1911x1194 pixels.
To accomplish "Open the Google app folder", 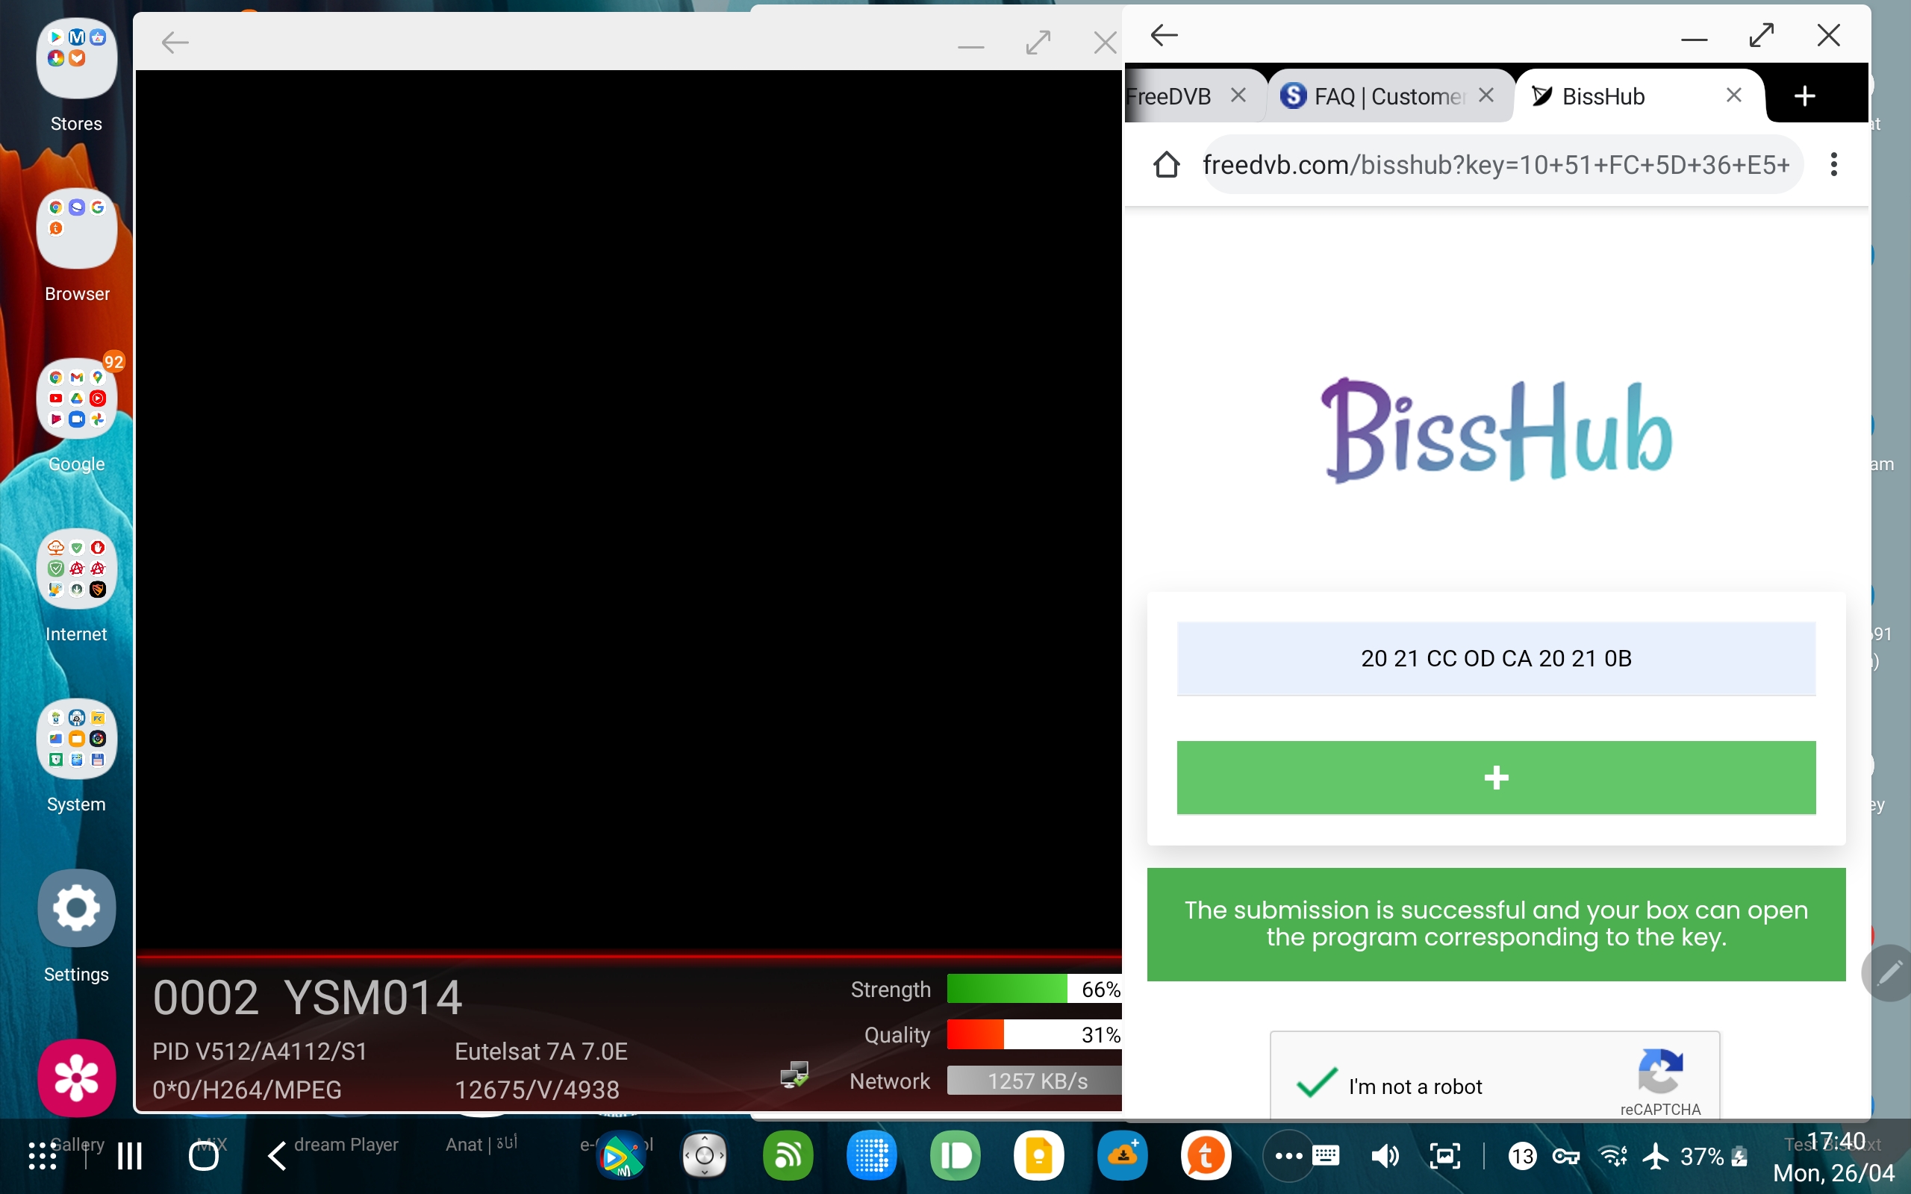I will pyautogui.click(x=77, y=398).
